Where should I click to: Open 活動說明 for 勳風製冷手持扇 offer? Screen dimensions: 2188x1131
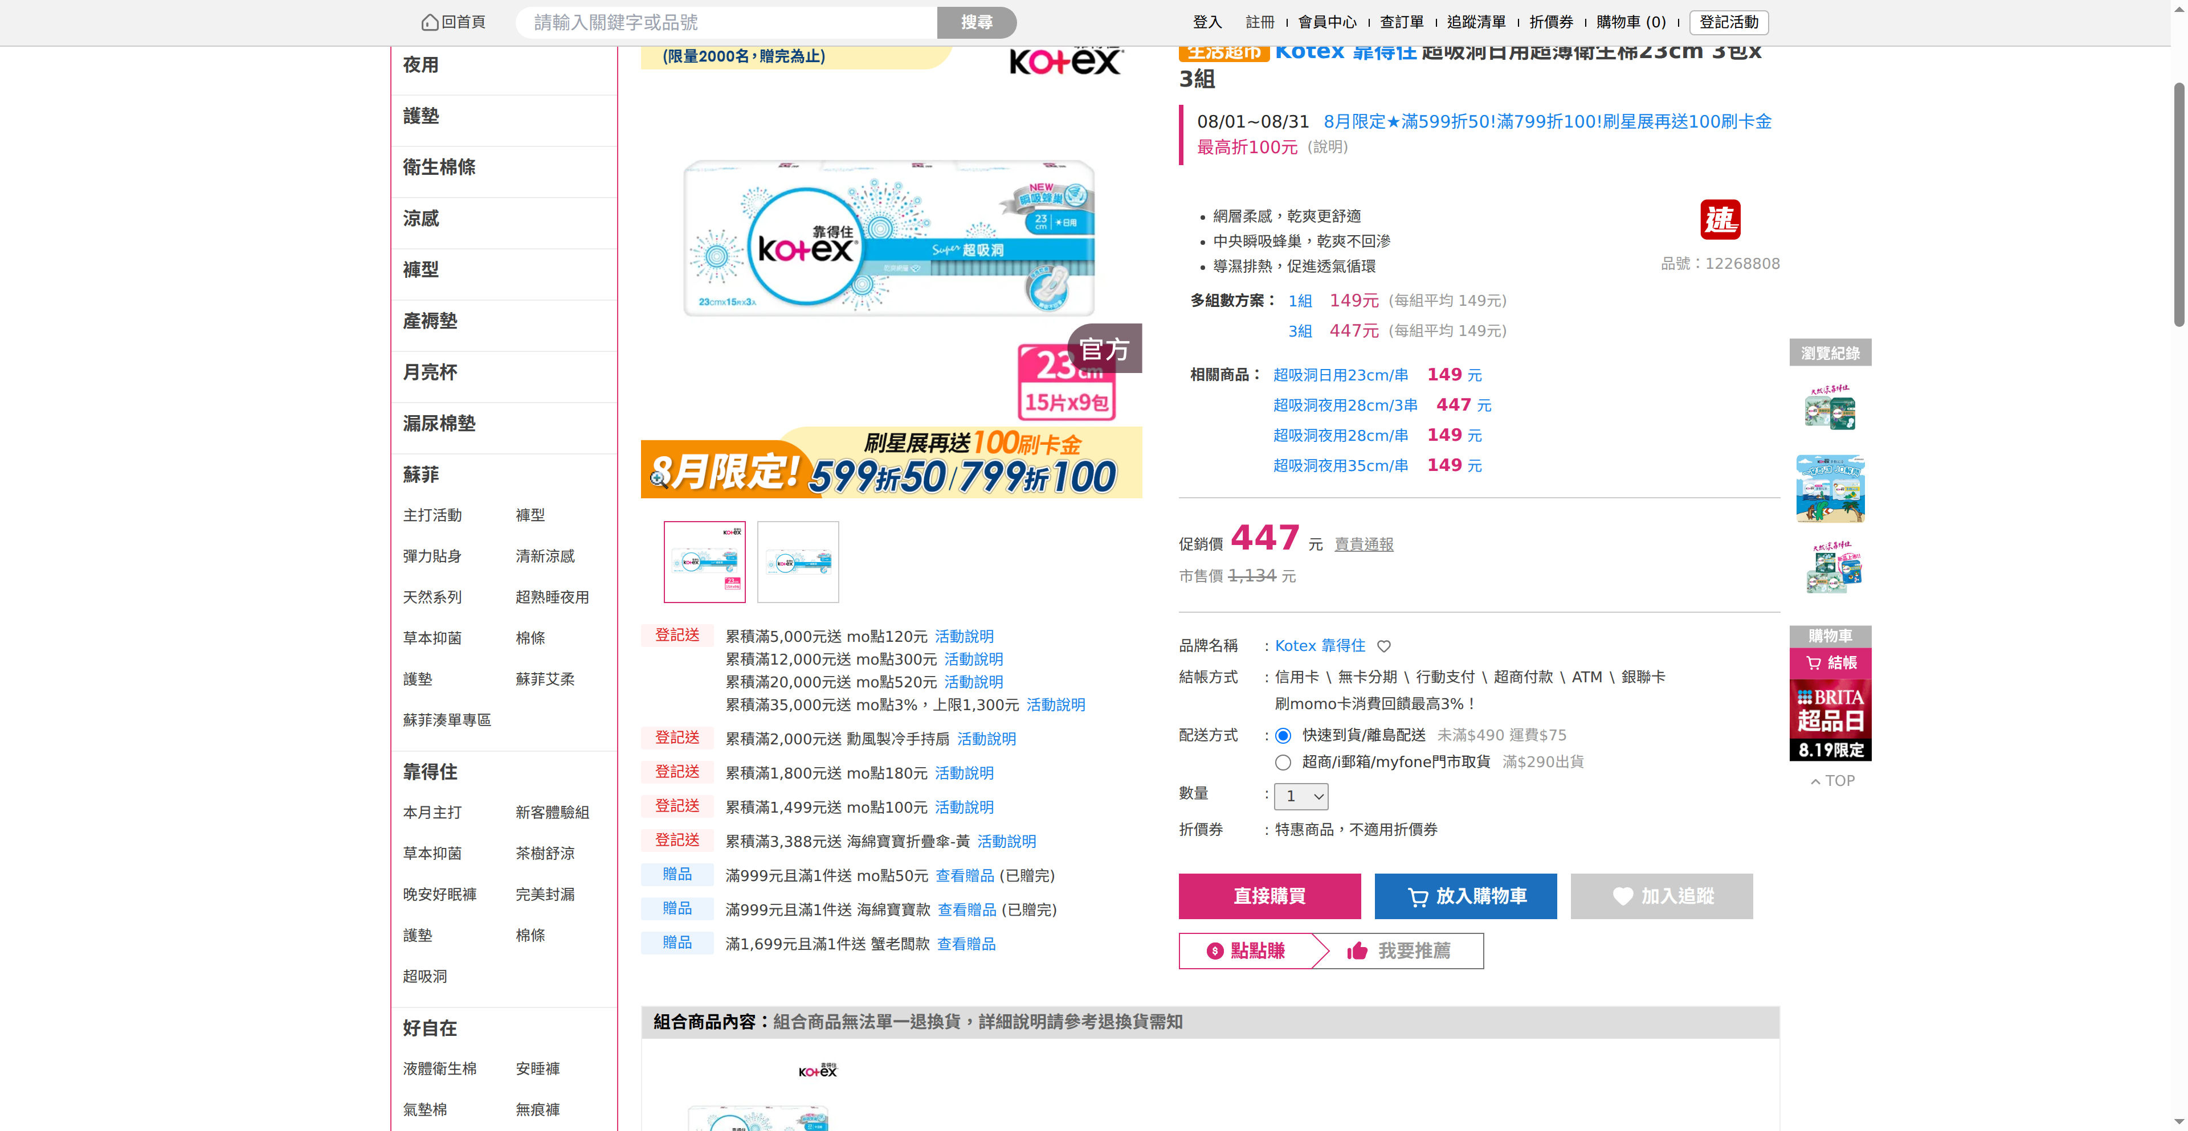[986, 740]
